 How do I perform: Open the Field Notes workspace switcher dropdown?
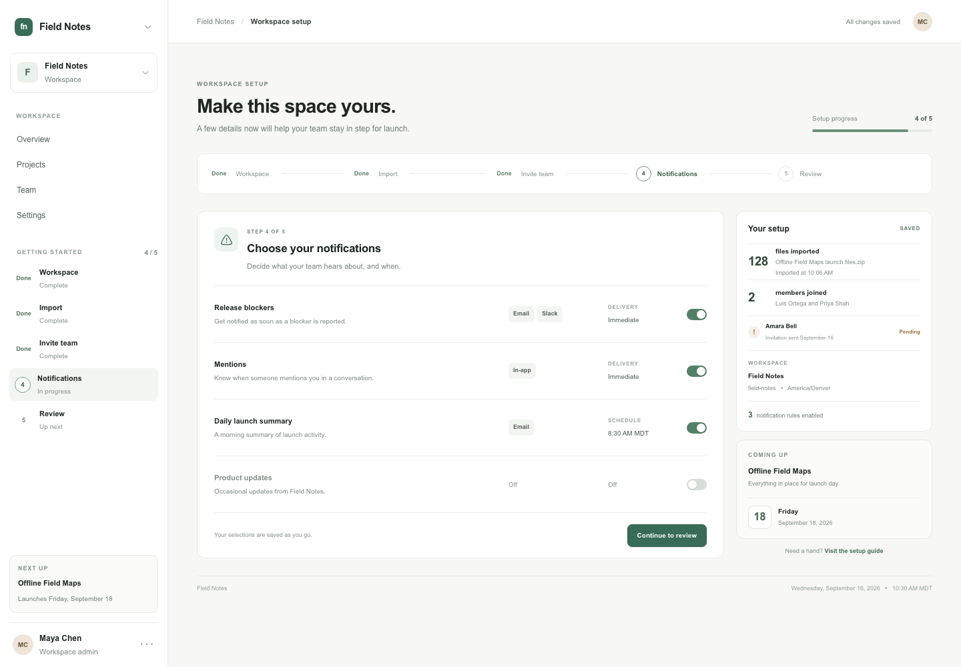point(83,73)
